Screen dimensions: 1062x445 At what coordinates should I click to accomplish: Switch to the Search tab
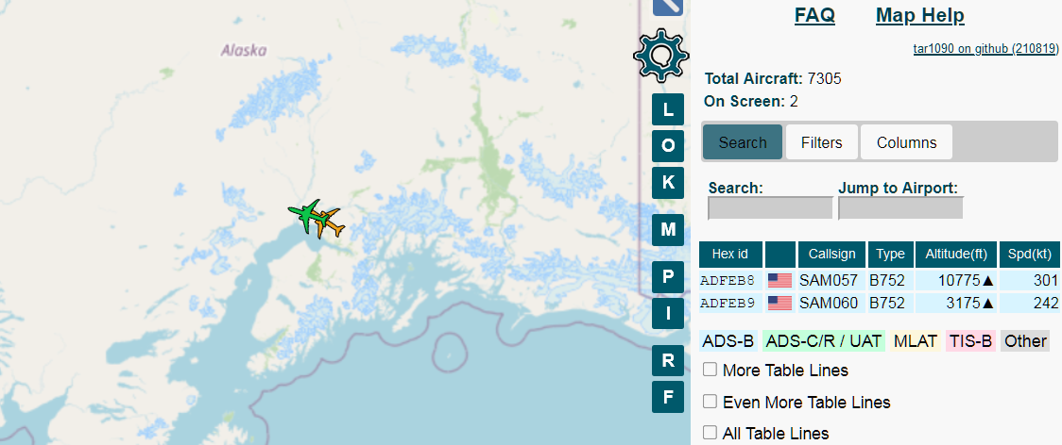point(743,142)
